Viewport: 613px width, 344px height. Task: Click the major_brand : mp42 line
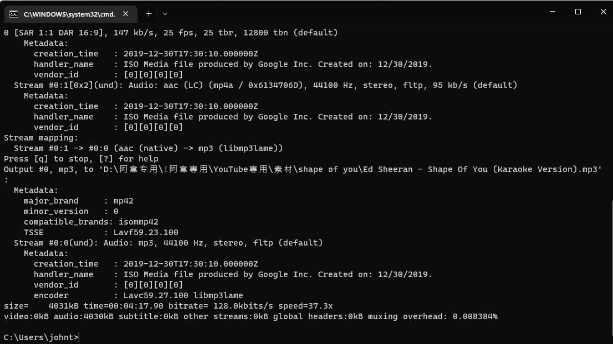point(79,201)
